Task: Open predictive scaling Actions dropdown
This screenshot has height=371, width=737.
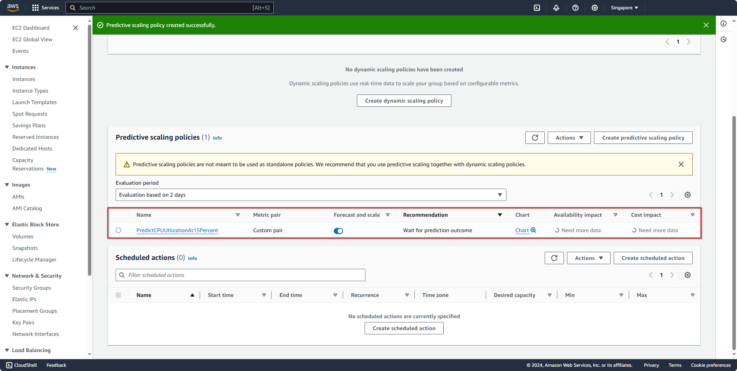Action: pos(569,138)
